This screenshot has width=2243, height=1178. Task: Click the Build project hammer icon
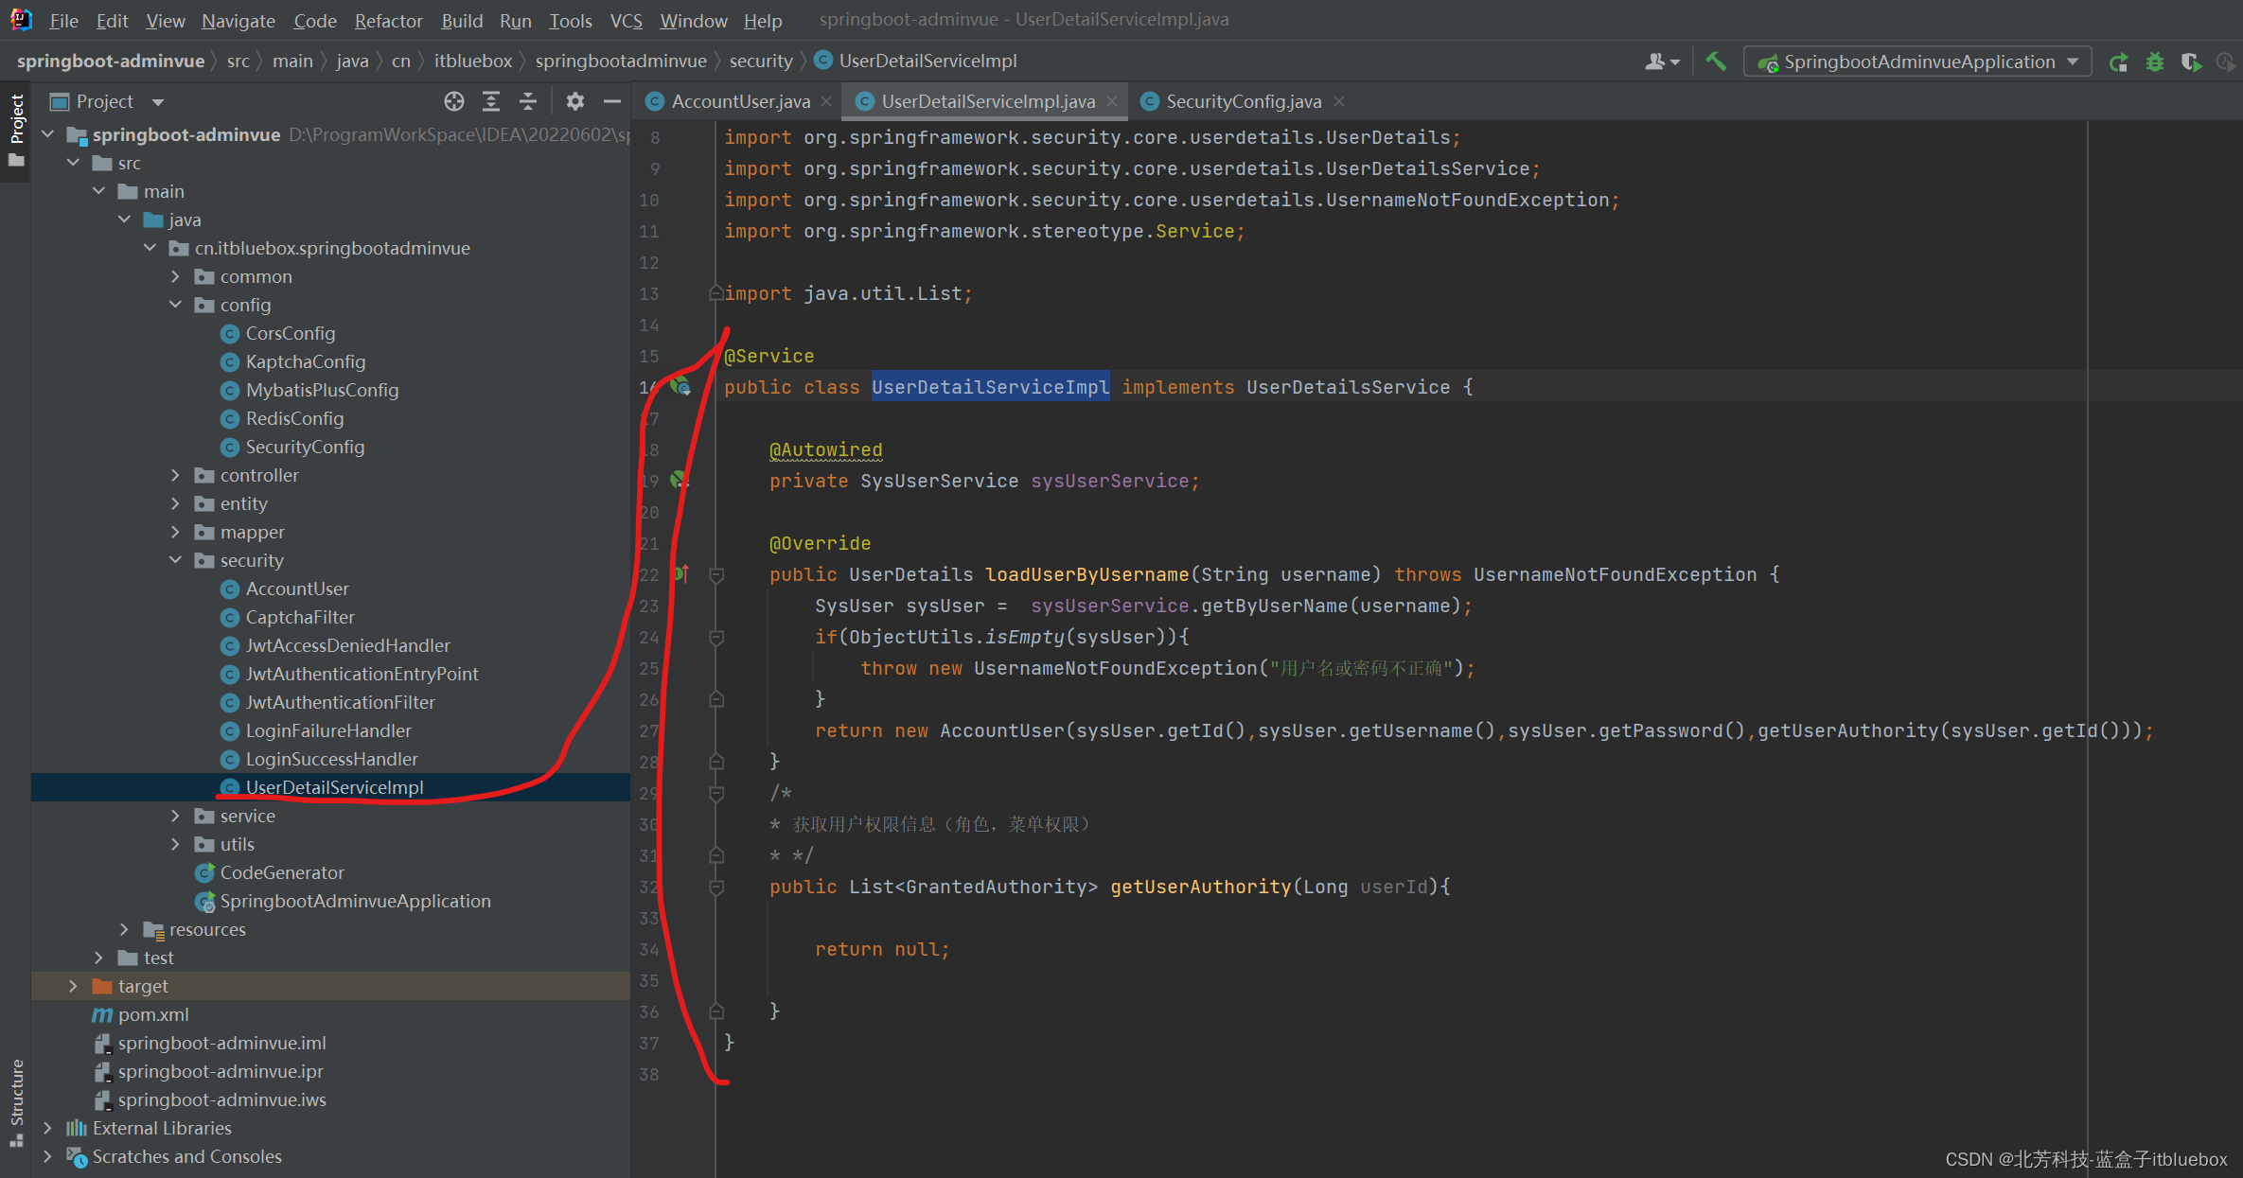pos(1715,62)
